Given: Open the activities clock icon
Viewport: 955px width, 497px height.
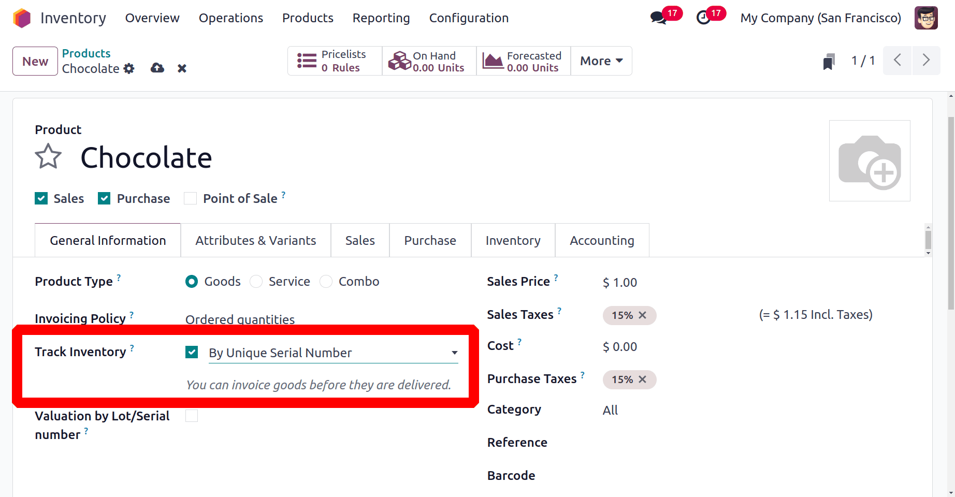Looking at the screenshot, I should [x=703, y=18].
